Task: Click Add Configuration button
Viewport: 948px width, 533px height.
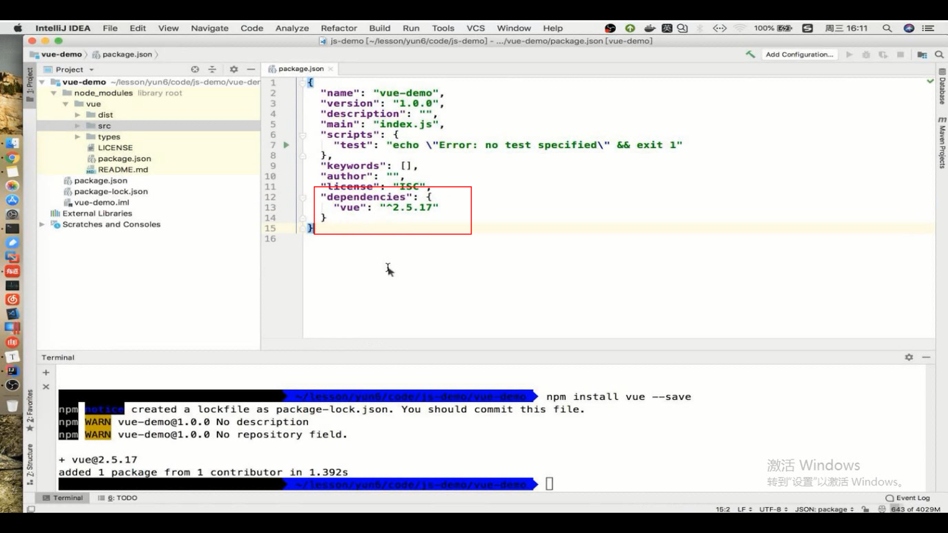Action: (799, 54)
